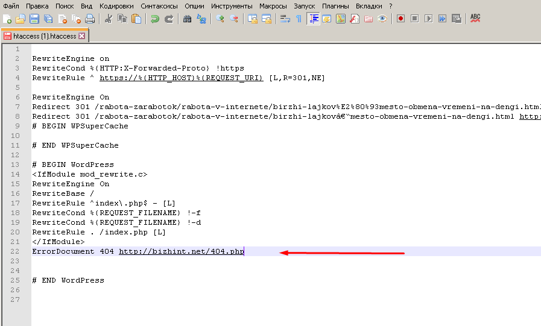Close the current document via toolbar icon
The height and width of the screenshot is (326, 541).
pos(63,19)
